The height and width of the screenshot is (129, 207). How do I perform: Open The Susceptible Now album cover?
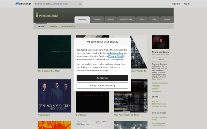tap(55, 52)
